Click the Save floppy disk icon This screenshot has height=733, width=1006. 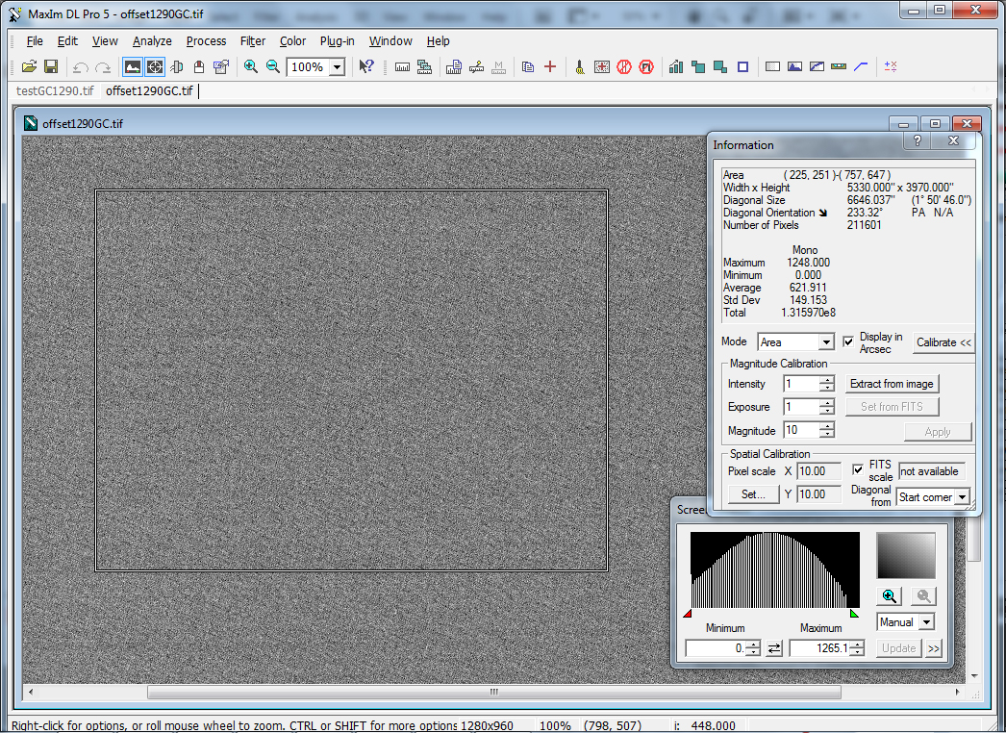tap(51, 66)
